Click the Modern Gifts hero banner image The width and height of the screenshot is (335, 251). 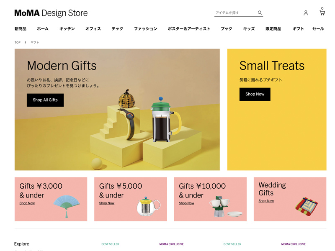click(117, 110)
